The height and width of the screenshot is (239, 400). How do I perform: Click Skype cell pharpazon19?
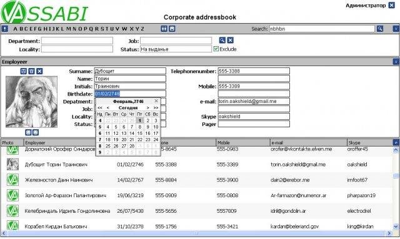pos(361,195)
